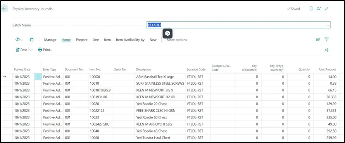Click the pin action bar icon
The width and height of the screenshot is (345, 143).
point(326,50)
